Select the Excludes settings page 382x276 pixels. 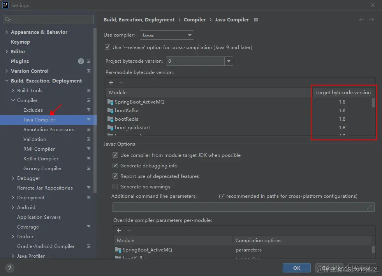[33, 110]
